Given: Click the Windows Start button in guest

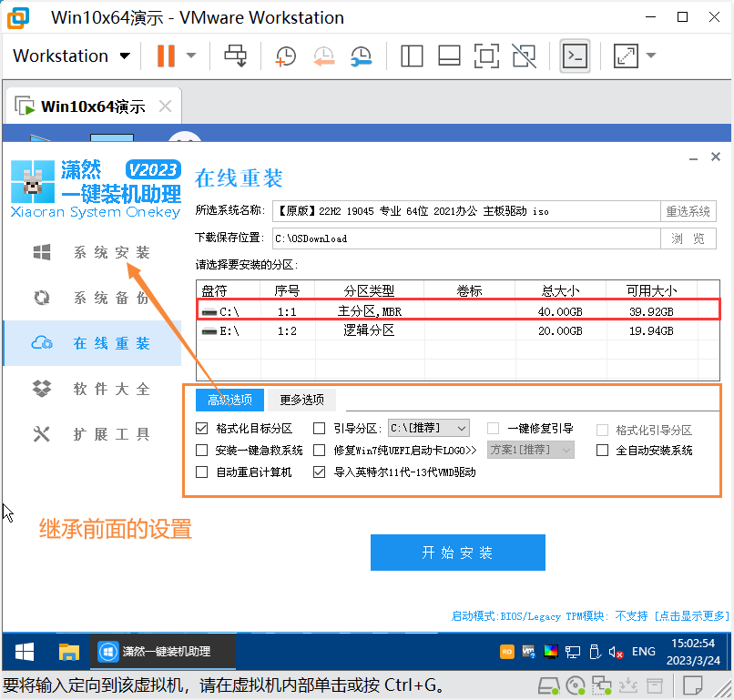Looking at the screenshot, I should point(25,652).
